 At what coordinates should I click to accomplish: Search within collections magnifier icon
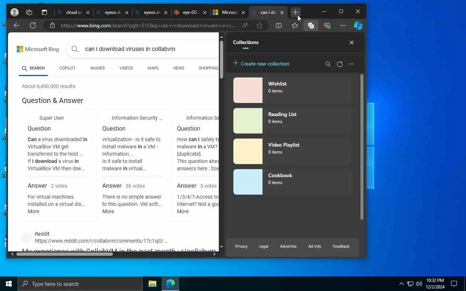328,64
